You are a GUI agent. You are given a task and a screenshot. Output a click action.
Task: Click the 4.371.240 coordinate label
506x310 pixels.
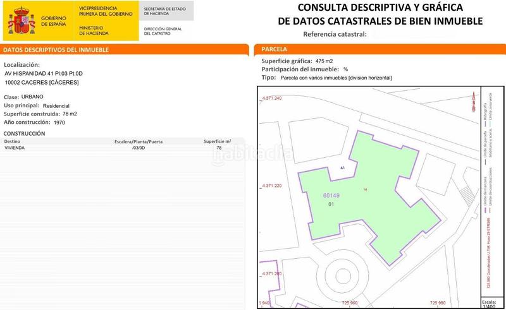point(272,99)
